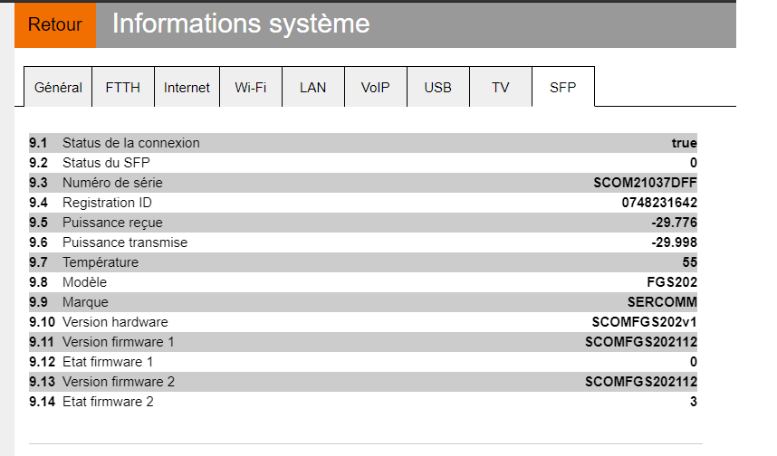Click the orange Retour button
This screenshot has width=777, height=456.
[55, 24]
